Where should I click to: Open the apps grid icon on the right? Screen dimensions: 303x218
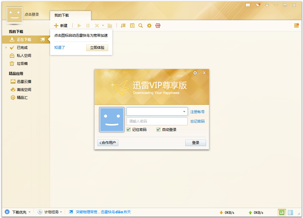click(x=296, y=25)
